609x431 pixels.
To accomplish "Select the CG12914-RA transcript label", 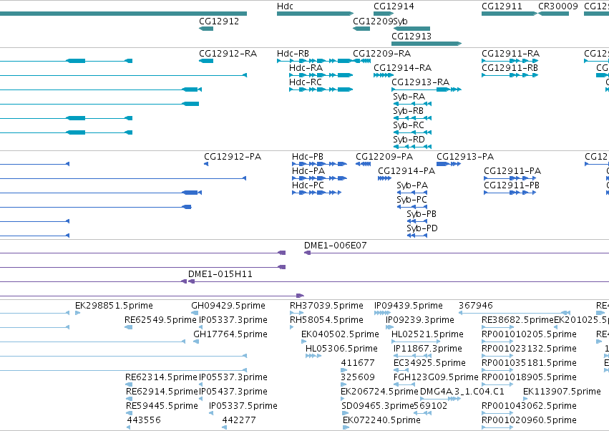I will (x=402, y=67).
